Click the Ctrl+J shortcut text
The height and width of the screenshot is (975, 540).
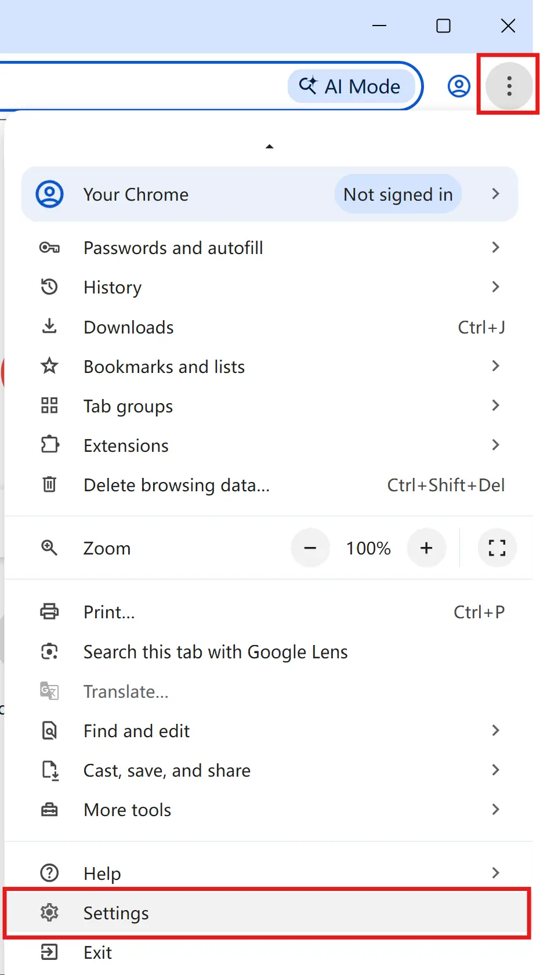click(481, 327)
